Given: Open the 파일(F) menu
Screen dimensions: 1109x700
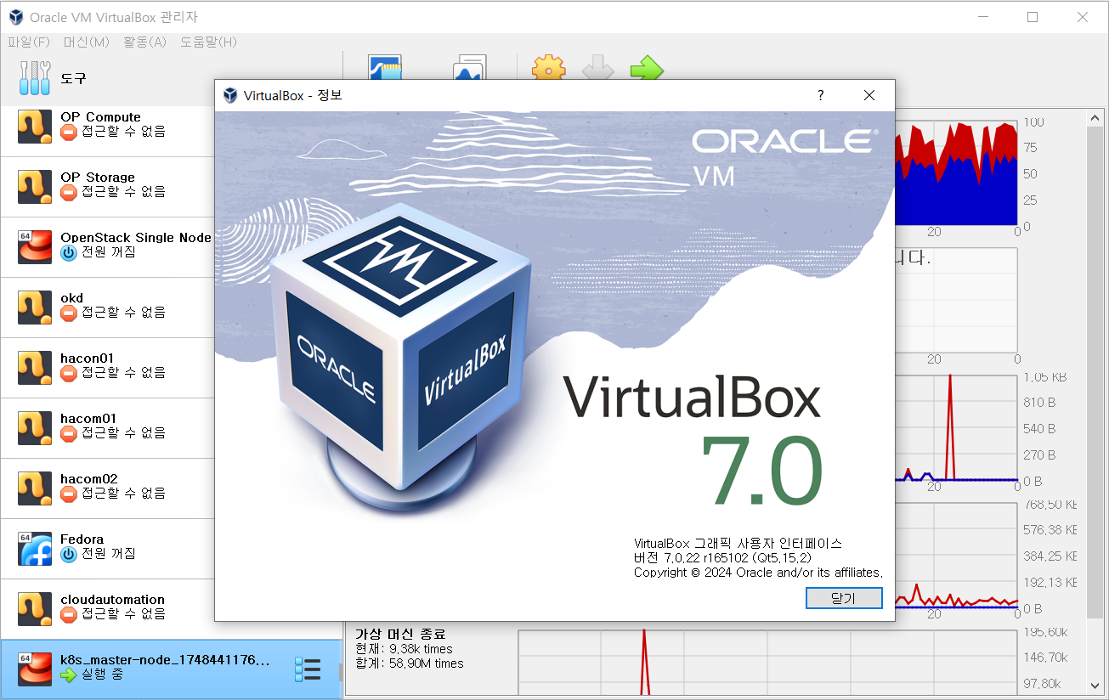Looking at the screenshot, I should pos(29,42).
